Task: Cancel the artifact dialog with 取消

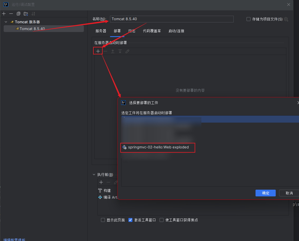Action: point(289,193)
